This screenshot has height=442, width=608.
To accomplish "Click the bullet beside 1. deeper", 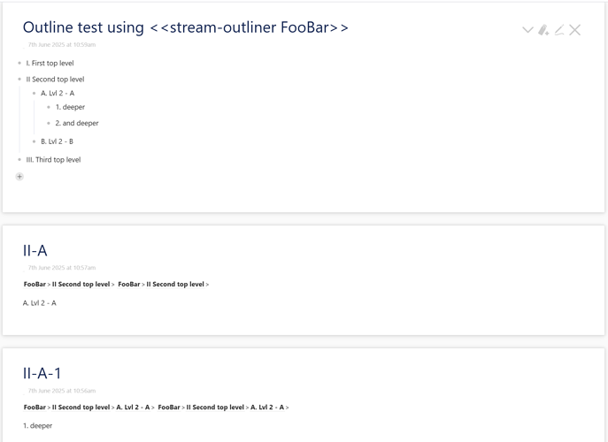I will point(49,107).
